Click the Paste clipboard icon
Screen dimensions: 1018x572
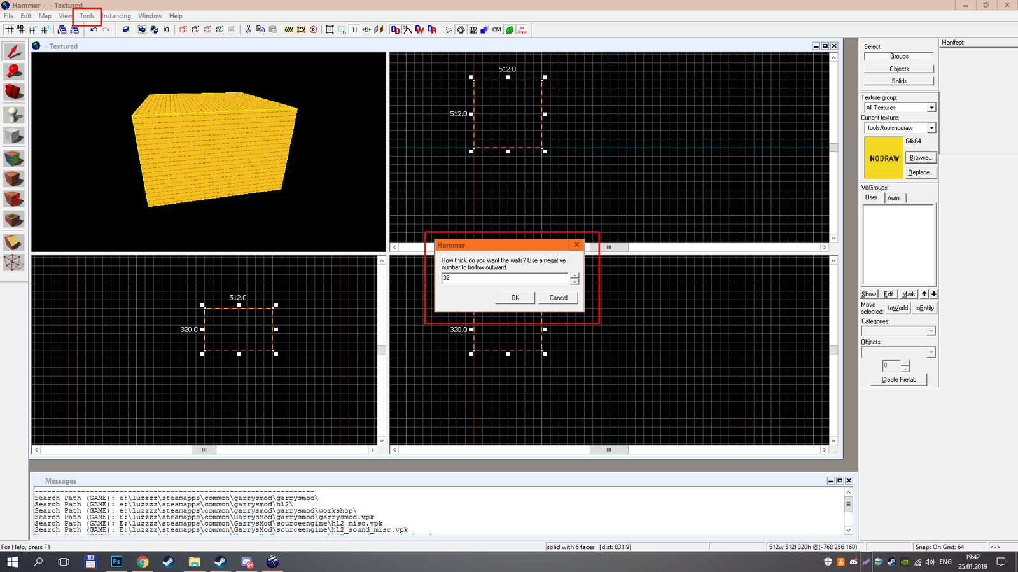(x=273, y=29)
